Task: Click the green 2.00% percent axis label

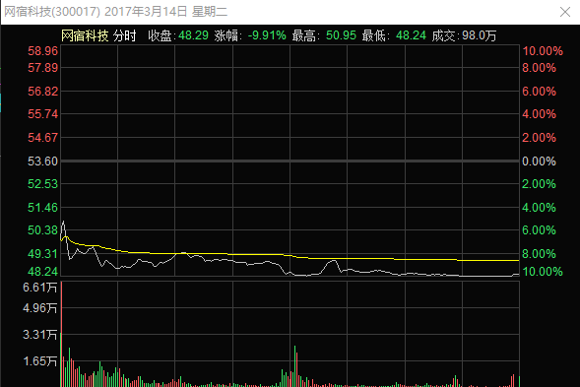Action: (x=539, y=184)
